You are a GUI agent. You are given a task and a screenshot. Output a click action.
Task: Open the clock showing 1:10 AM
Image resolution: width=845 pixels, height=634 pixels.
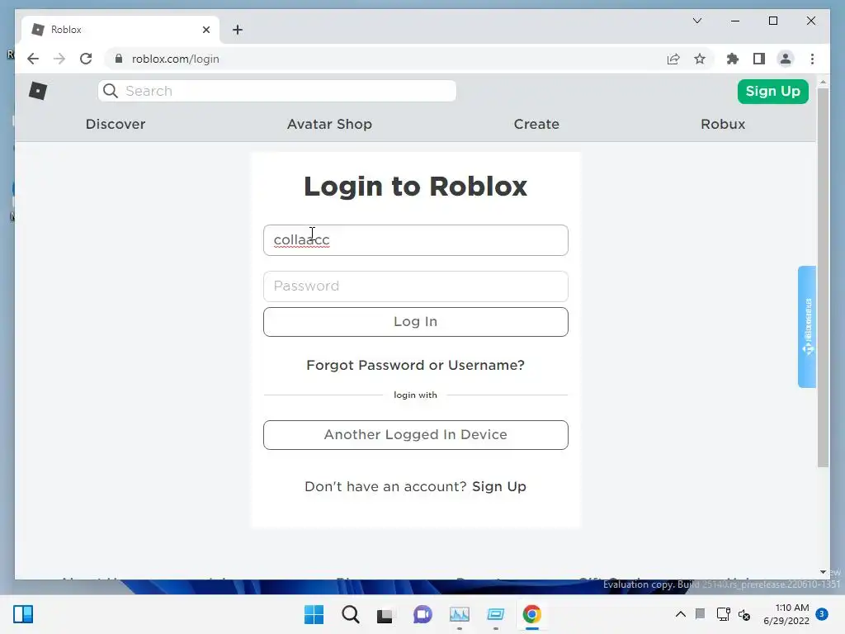[x=786, y=614]
